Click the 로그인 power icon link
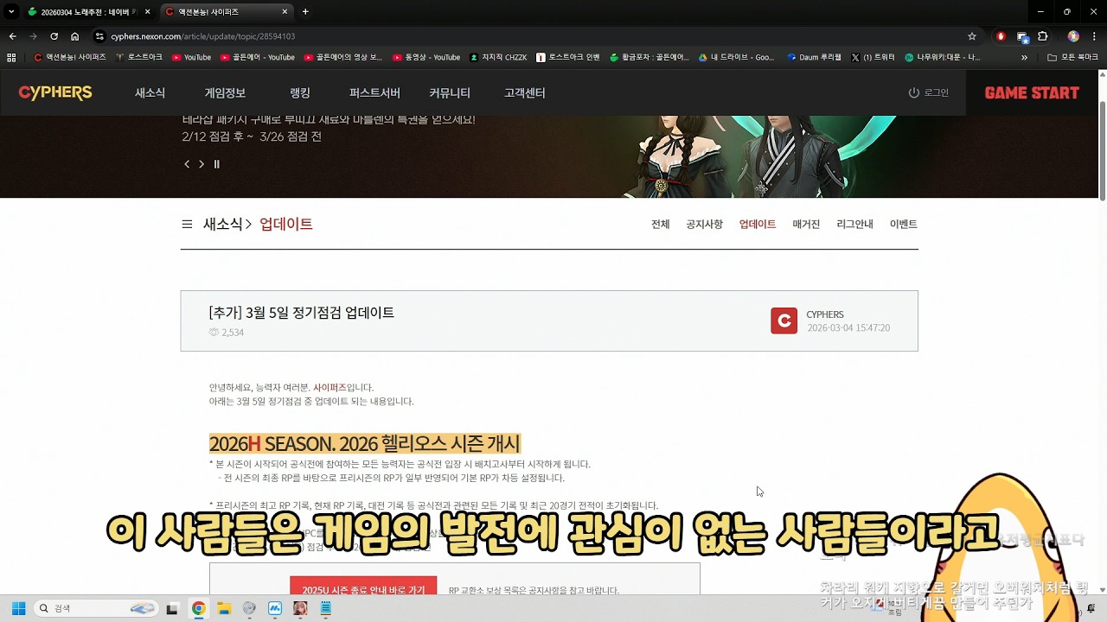The image size is (1107, 622). coord(928,92)
